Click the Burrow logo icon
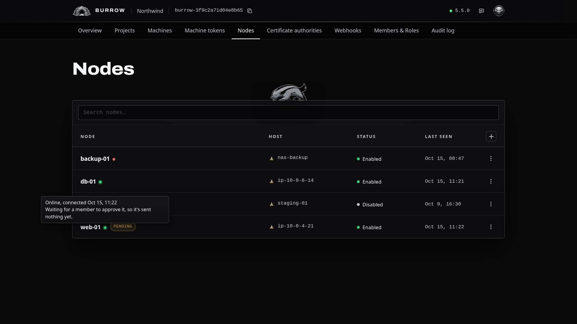This screenshot has width=577, height=324. coord(82,11)
